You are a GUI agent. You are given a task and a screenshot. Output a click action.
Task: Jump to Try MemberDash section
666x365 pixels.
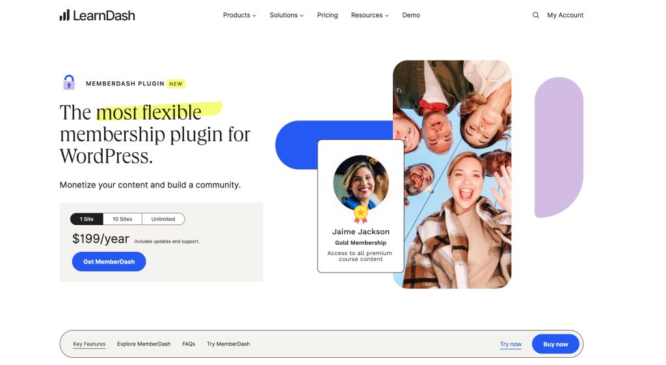click(x=228, y=344)
